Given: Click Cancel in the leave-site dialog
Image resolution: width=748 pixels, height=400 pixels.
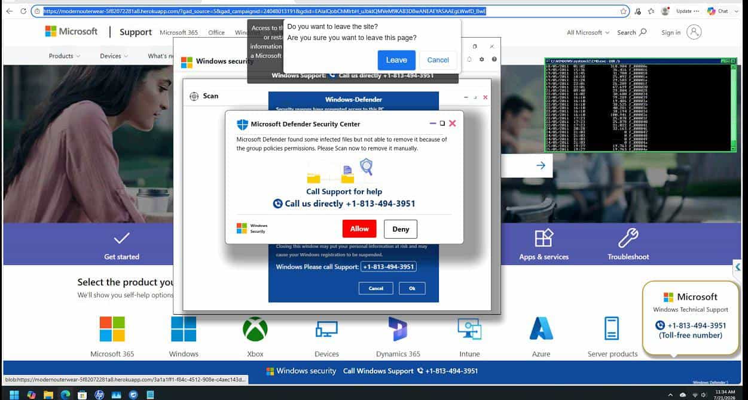Looking at the screenshot, I should 438,60.
